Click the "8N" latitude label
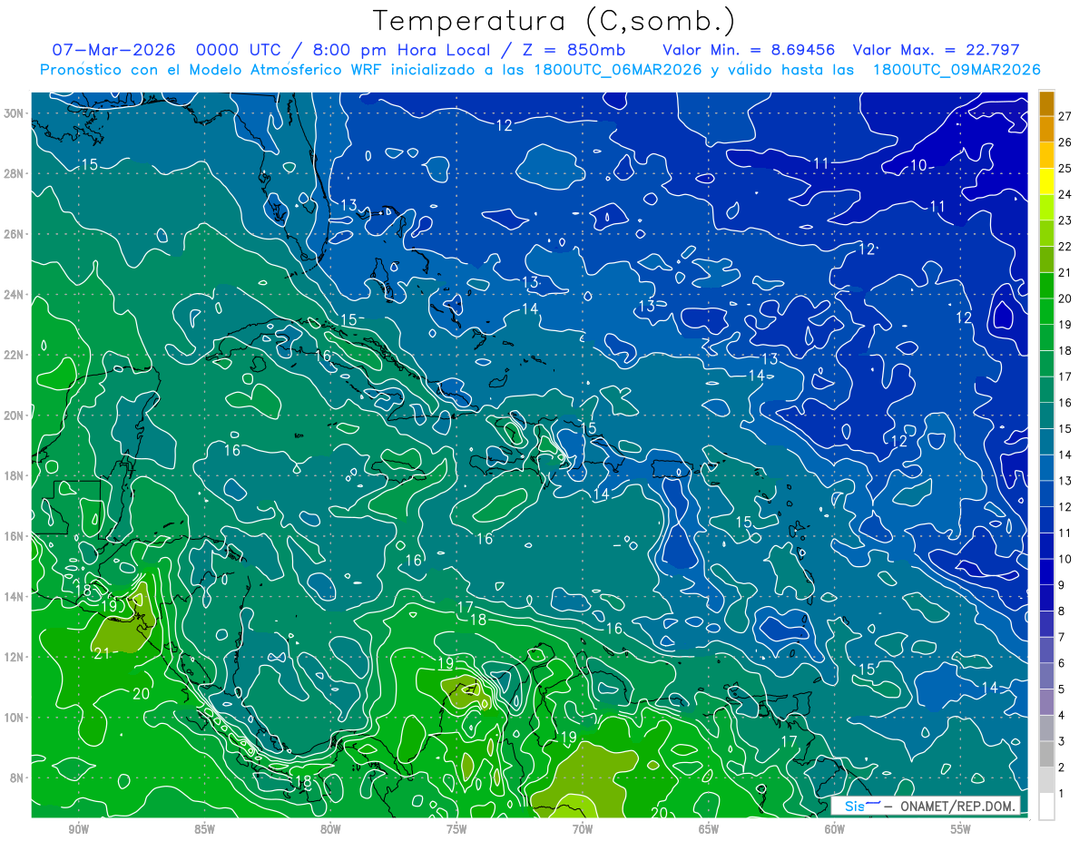The width and height of the screenshot is (1089, 841). (17, 777)
